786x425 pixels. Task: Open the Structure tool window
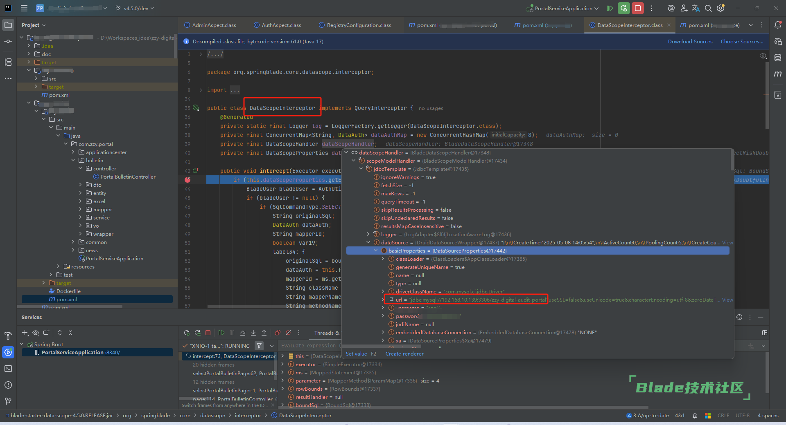coord(8,62)
